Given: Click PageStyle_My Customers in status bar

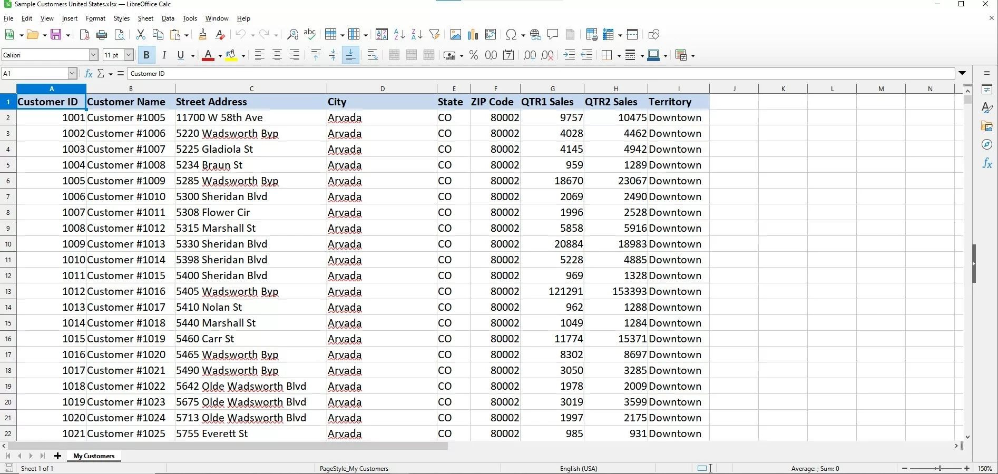Looking at the screenshot, I should point(354,468).
